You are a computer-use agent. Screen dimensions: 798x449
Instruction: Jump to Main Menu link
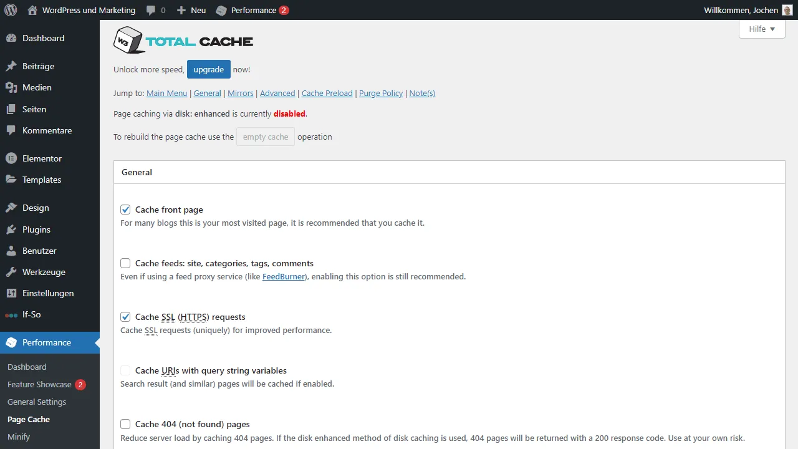click(x=166, y=93)
